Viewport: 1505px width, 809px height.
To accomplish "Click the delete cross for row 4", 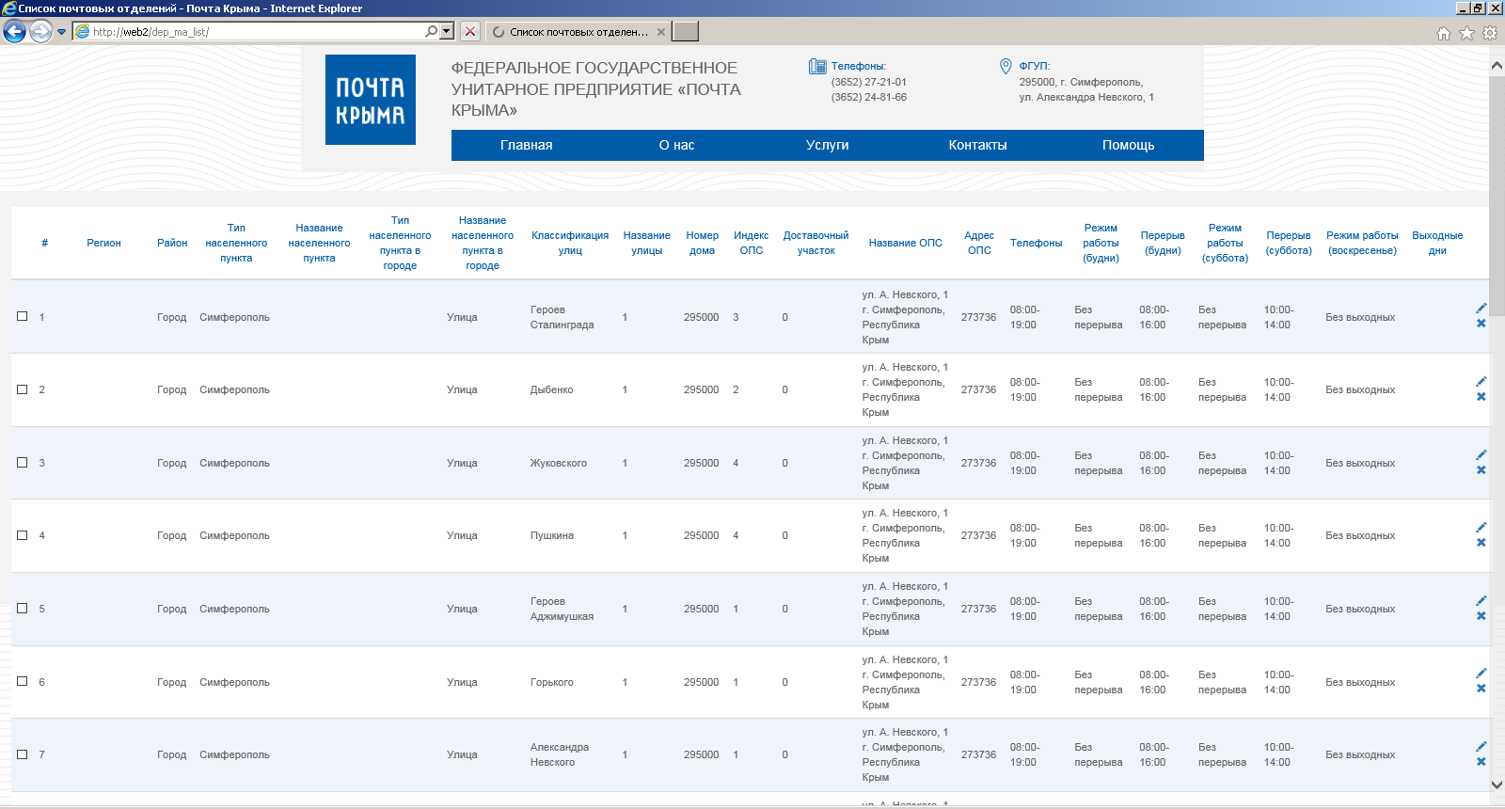I will [x=1481, y=543].
